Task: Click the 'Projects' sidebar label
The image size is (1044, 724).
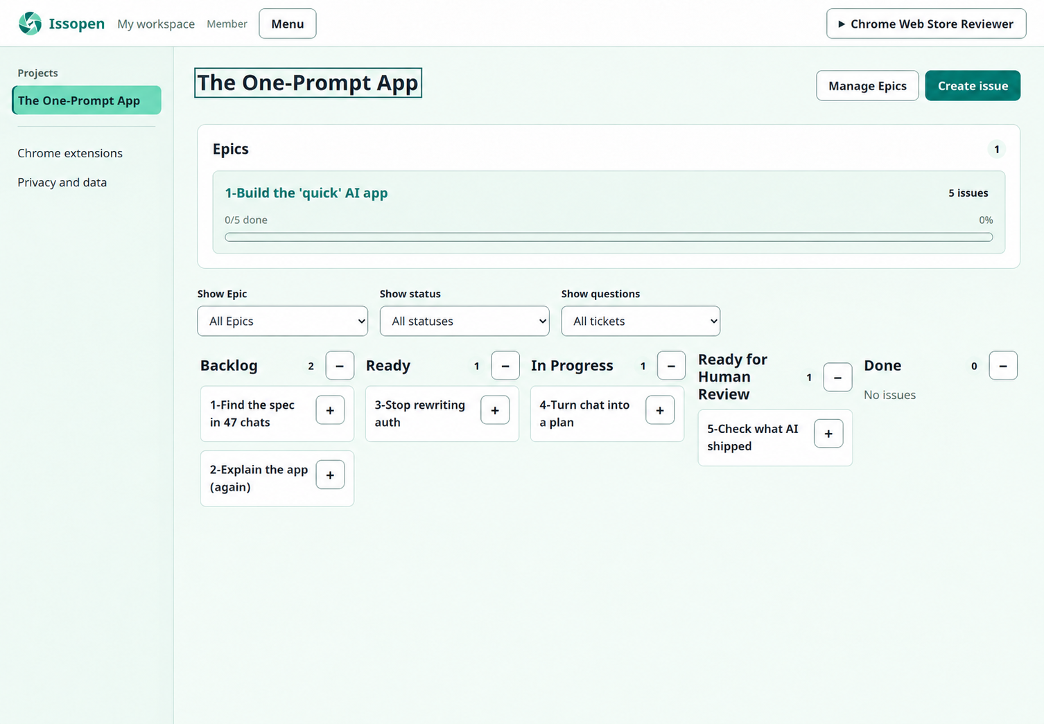Action: point(37,73)
